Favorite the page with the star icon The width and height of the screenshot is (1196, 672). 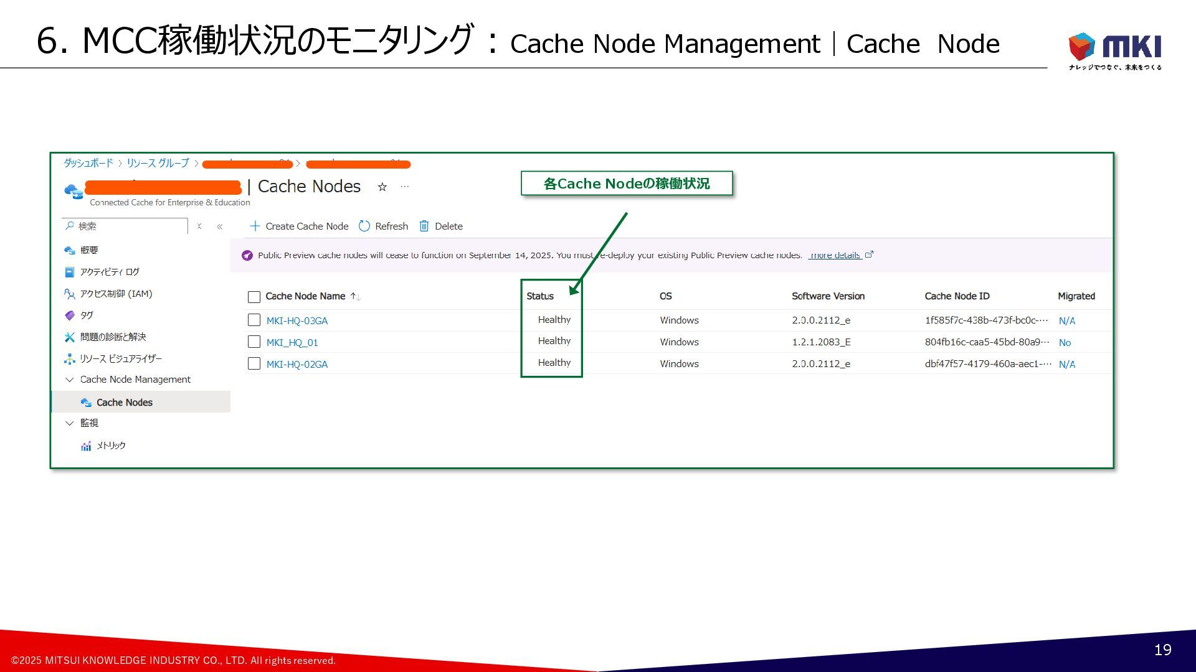click(382, 187)
